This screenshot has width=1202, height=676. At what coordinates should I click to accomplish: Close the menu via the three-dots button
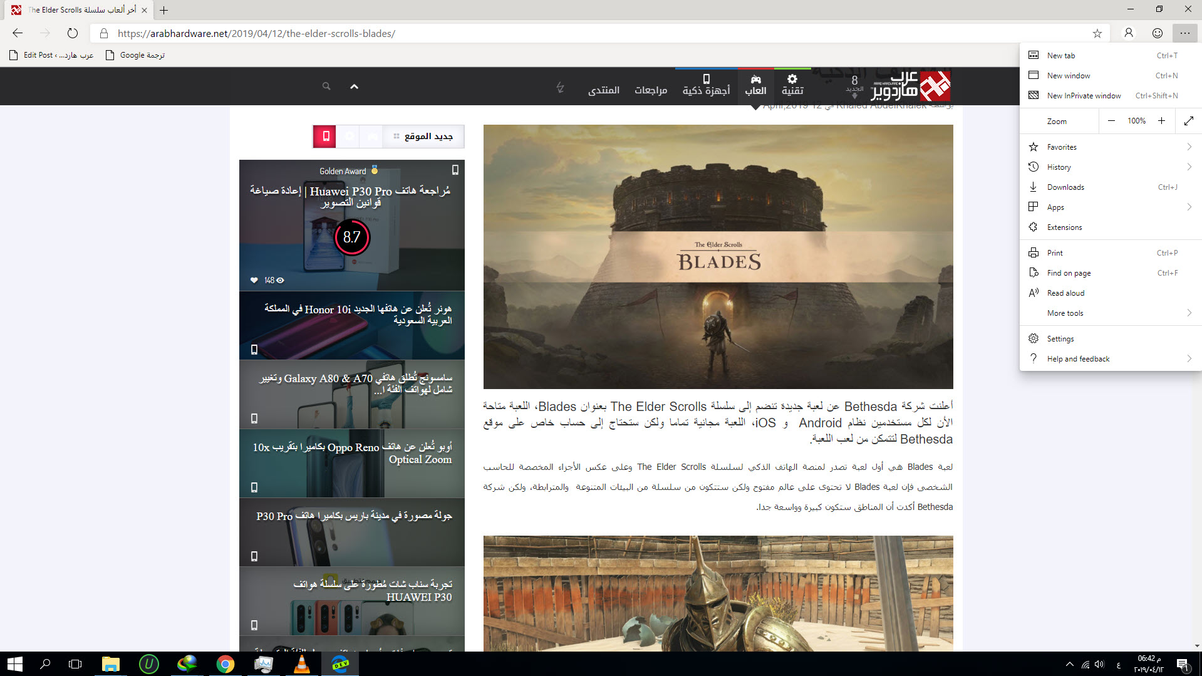tap(1185, 33)
